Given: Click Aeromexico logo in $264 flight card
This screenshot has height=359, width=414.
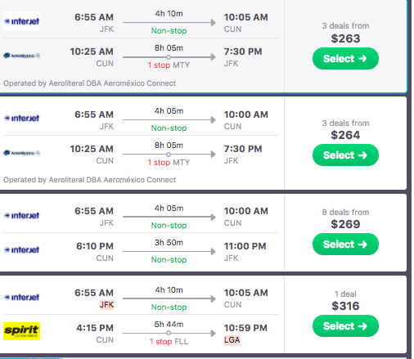Looking at the screenshot, I should point(22,153).
